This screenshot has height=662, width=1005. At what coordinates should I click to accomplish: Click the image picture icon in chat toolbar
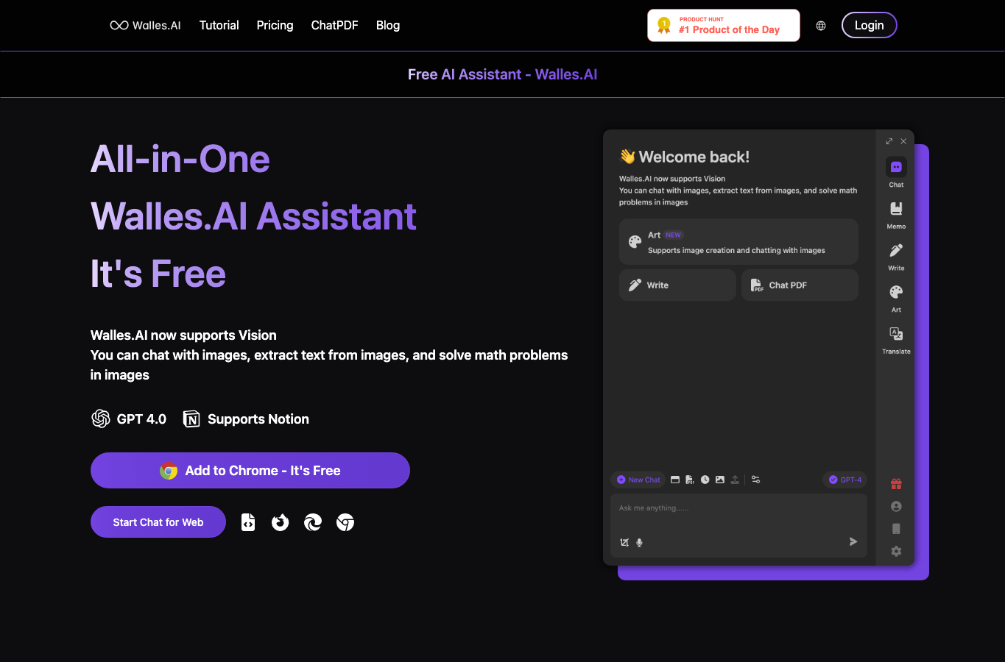pos(720,480)
